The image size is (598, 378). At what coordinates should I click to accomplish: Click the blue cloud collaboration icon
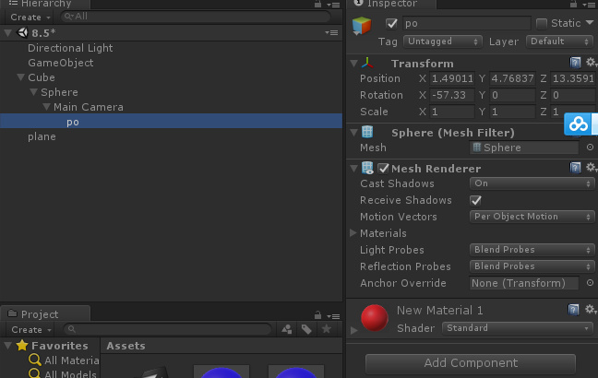(579, 124)
